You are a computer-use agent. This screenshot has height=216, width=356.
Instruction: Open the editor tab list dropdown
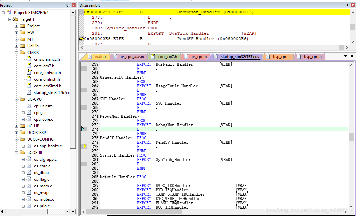(x=346, y=56)
